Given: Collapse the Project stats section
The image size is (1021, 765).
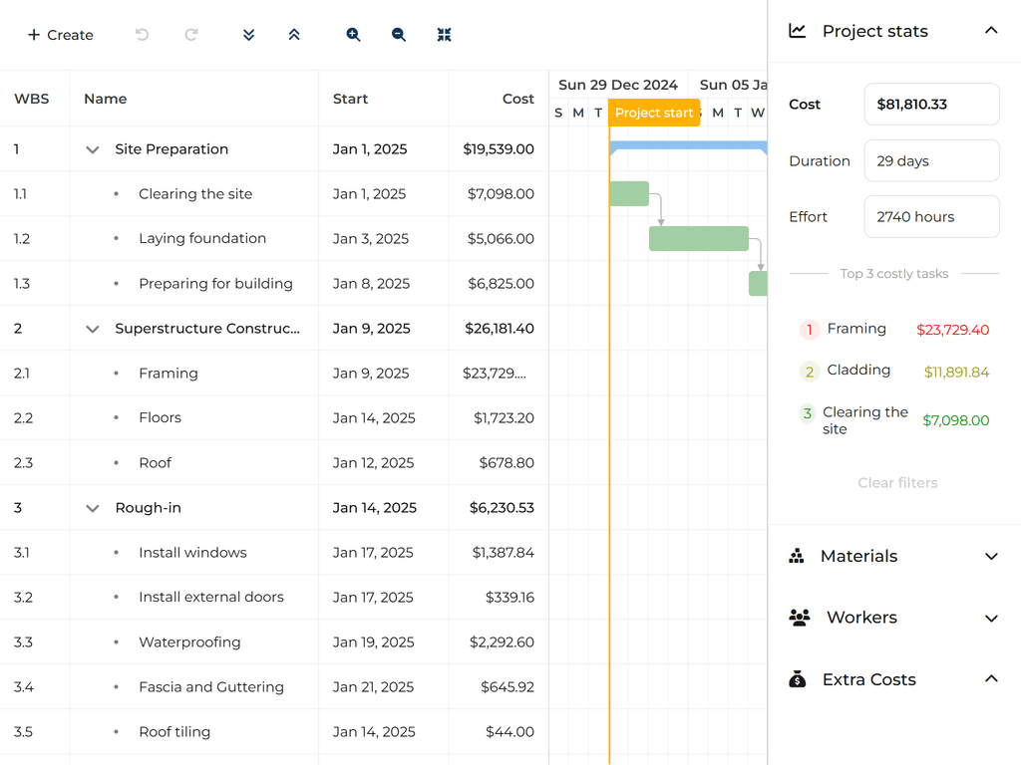Looking at the screenshot, I should [x=990, y=31].
